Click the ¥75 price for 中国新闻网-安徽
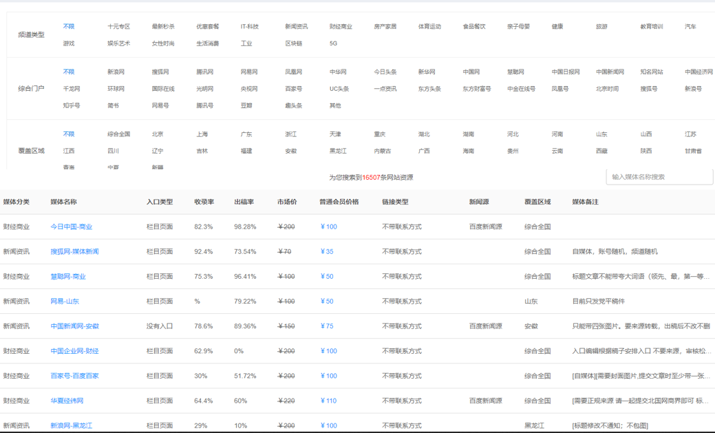The width and height of the screenshot is (715, 433). point(327,326)
